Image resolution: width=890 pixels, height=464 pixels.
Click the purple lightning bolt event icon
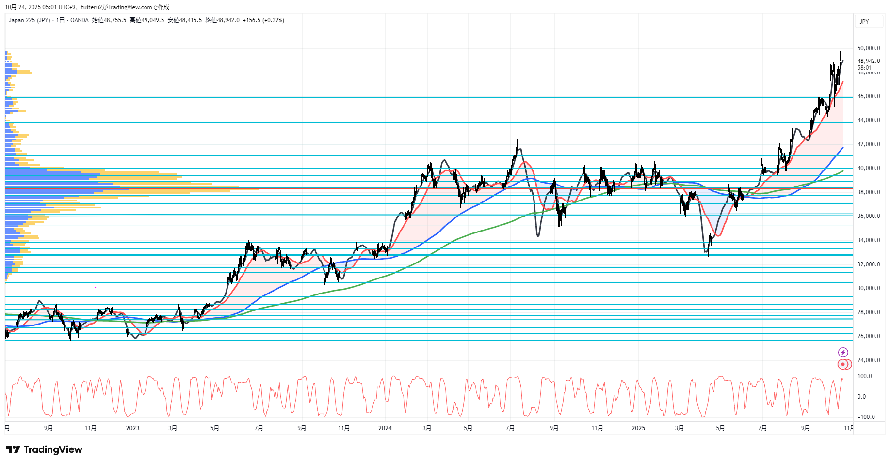click(843, 352)
